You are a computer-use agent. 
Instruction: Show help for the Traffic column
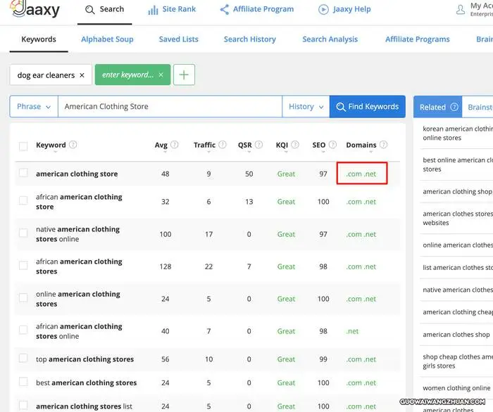tap(223, 145)
